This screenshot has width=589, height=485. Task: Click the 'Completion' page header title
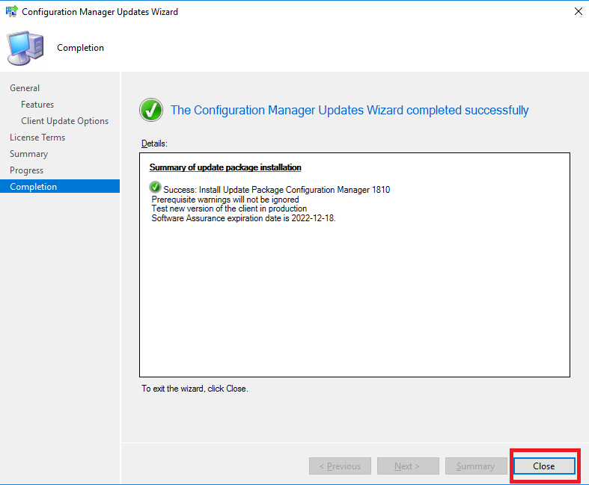click(x=80, y=48)
